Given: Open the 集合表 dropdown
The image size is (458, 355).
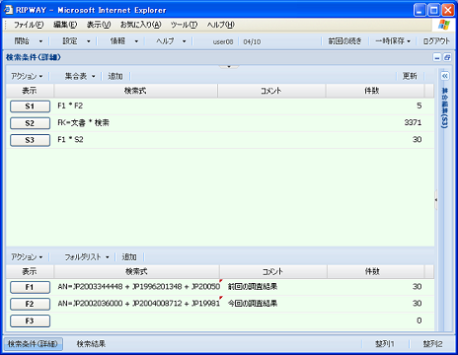Looking at the screenshot, I should 80,76.
